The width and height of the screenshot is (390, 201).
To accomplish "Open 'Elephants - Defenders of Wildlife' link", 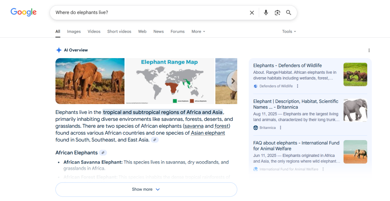I will point(287,65).
